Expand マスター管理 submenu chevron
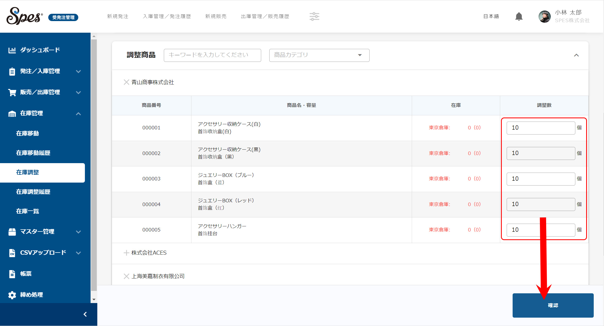This screenshot has height=326, width=604. click(x=78, y=232)
